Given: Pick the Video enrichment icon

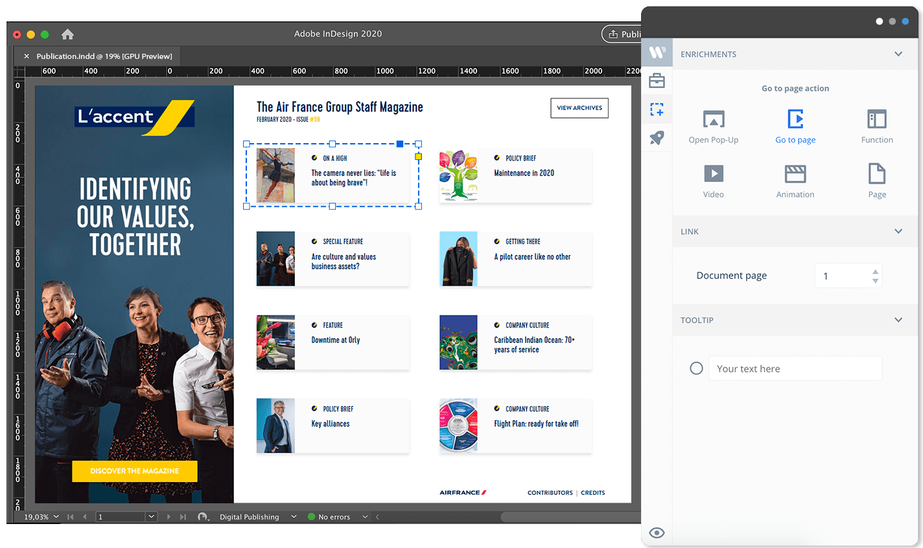Looking at the screenshot, I should pyautogui.click(x=713, y=174).
